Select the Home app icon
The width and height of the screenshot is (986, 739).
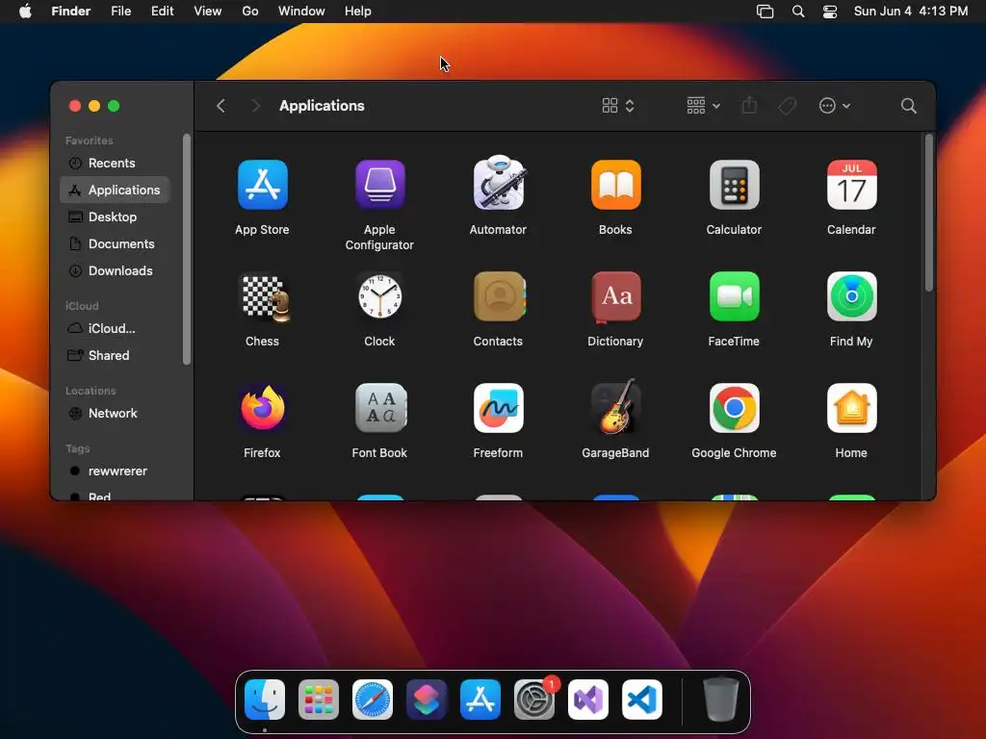851,408
